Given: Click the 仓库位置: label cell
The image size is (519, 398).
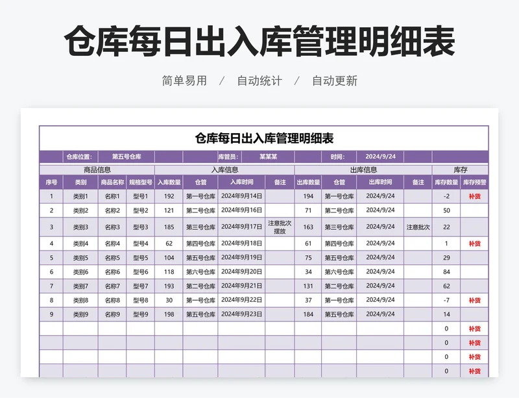Looking at the screenshot, I should 80,156.
